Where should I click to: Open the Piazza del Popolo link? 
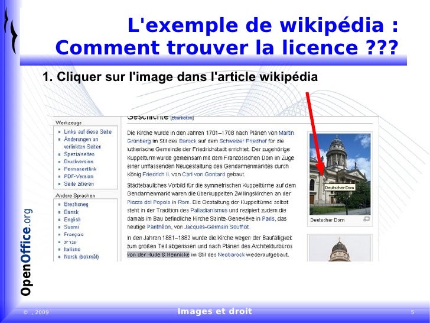point(149,202)
